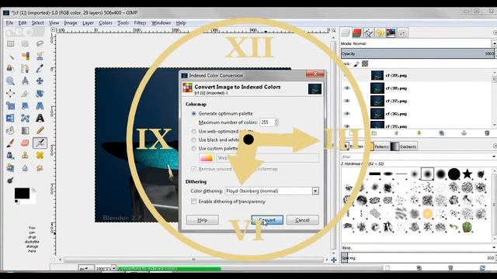
Task: Select the Foreground Select tool
Action: [10, 68]
